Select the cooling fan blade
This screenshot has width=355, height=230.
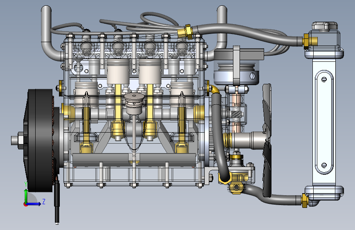tap(267, 140)
